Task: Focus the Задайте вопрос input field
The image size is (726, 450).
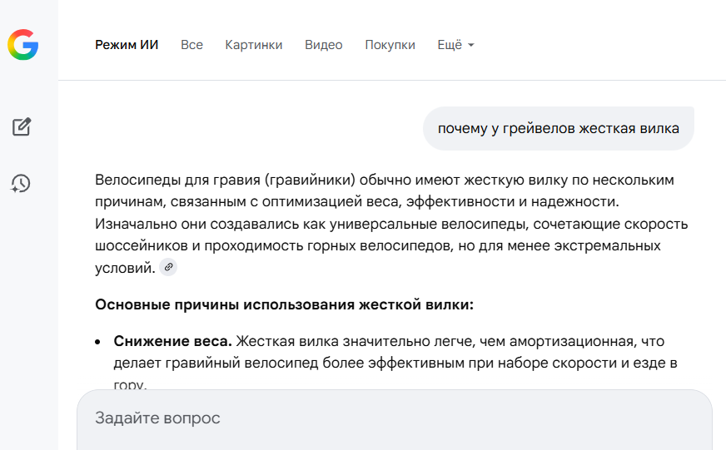Action: (391, 418)
